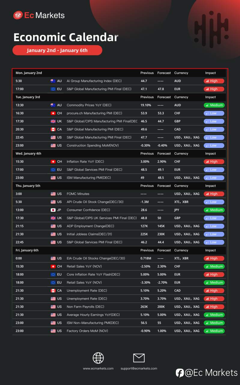Click the US flag in FOMC Minutes row

(x=53, y=194)
